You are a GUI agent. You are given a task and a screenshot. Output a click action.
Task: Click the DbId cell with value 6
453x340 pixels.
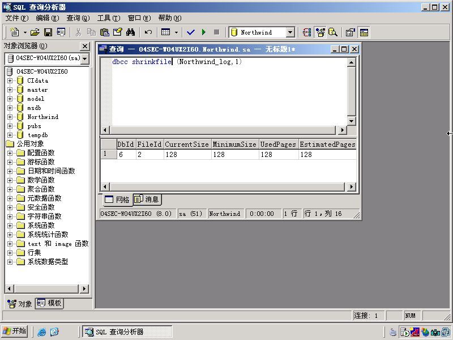(x=126, y=155)
